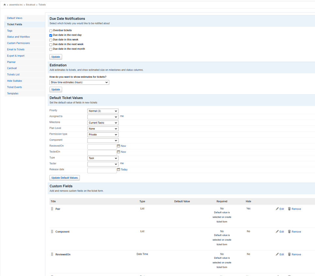Image resolution: width=315 pixels, height=276 pixels.
Task: Grab the drag handle of ReviewedOn row
Action: pos(52,254)
